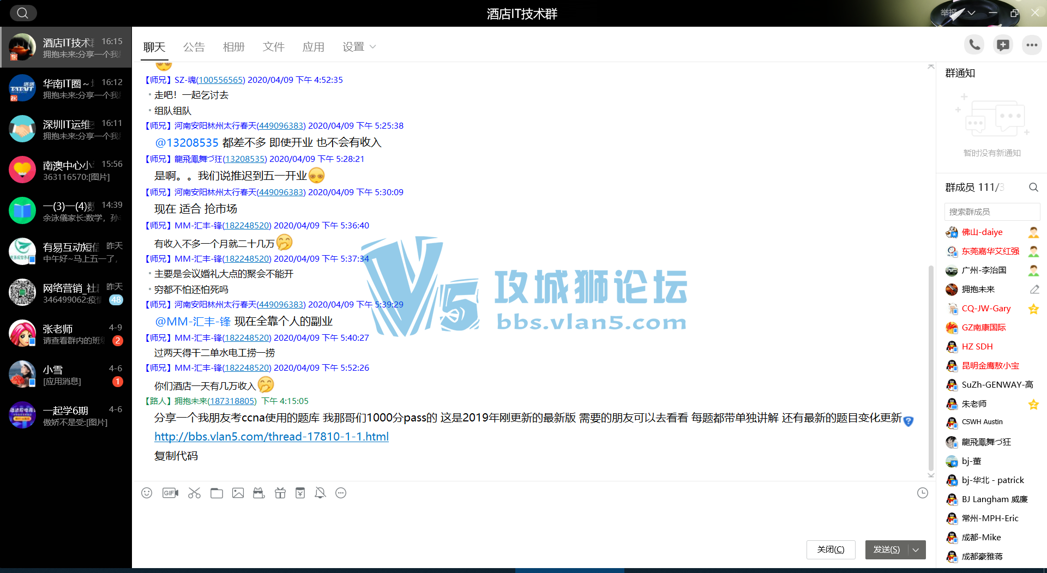Open the 华南IT圈 conversation
This screenshot has width=1047, height=573.
(x=66, y=88)
